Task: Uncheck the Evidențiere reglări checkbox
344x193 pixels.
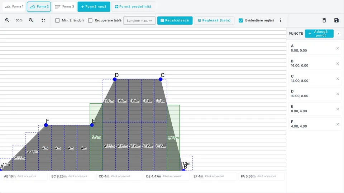Action: (241, 20)
